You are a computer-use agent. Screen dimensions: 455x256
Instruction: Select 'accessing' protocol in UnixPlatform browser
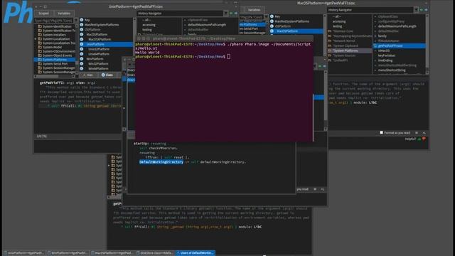coord(149,25)
